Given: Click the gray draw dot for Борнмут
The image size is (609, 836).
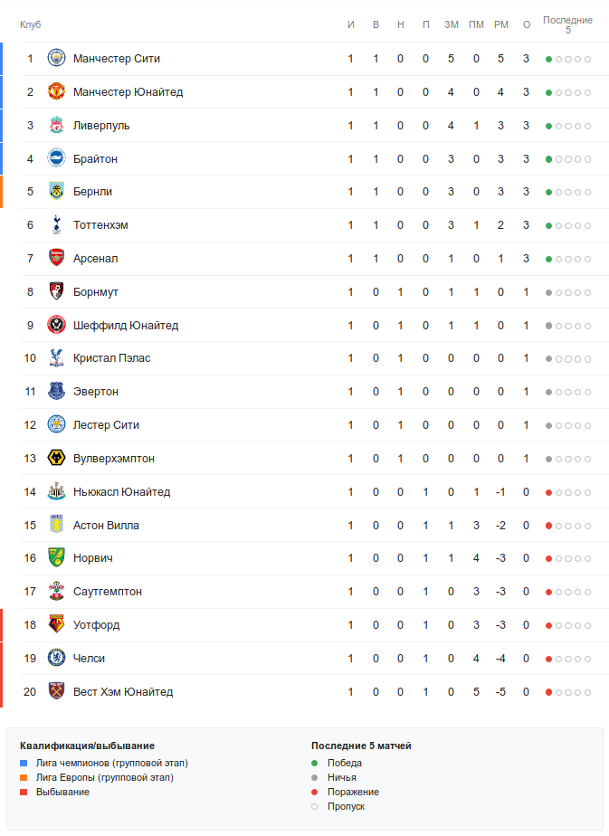Looking at the screenshot, I should click(548, 292).
